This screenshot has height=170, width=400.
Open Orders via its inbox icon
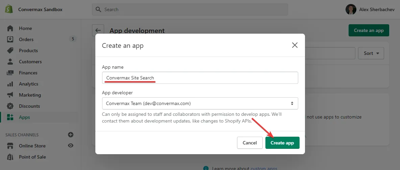click(10, 39)
